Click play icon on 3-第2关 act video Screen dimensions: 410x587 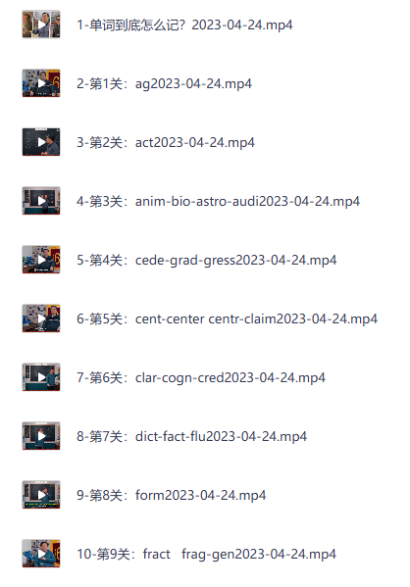click(41, 142)
